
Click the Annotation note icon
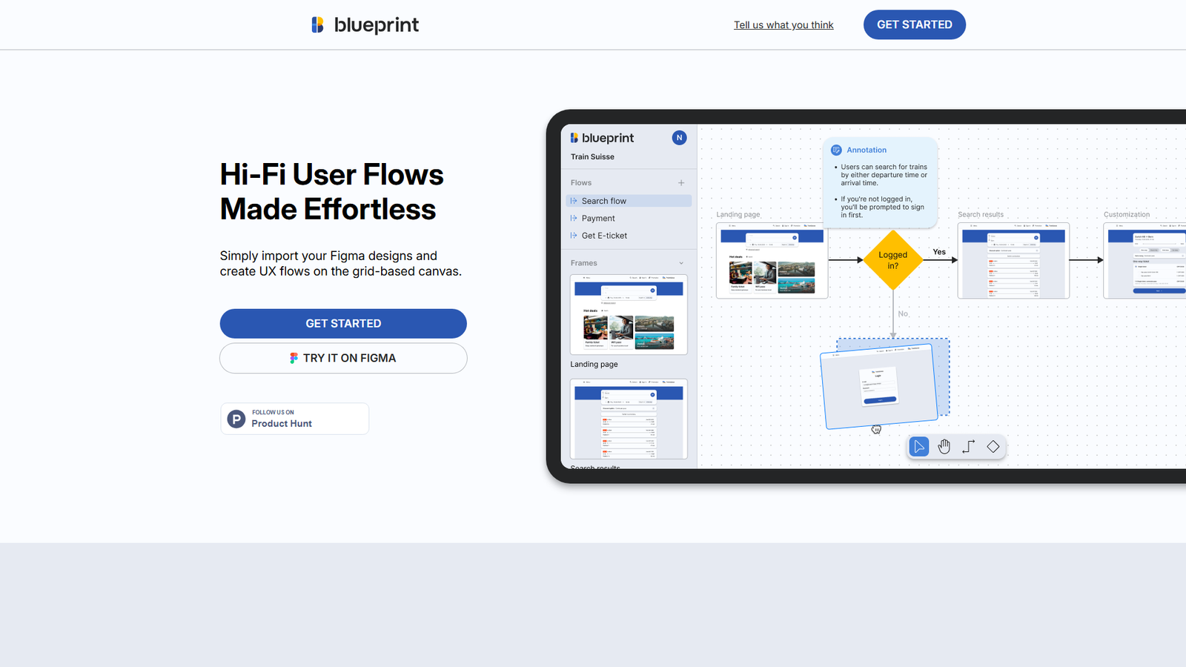(836, 150)
